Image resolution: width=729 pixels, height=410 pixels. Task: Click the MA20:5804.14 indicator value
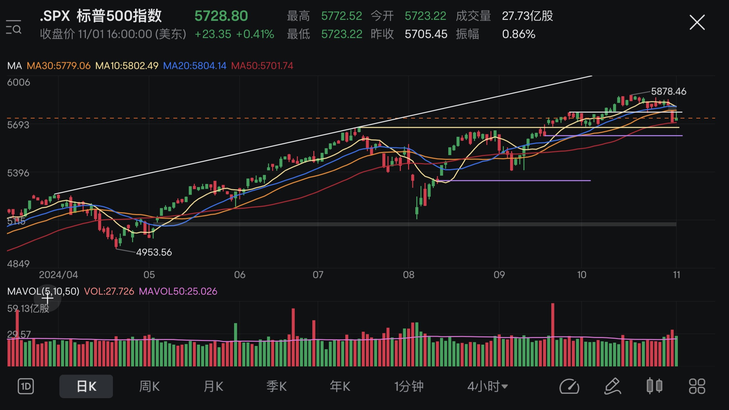tap(195, 66)
